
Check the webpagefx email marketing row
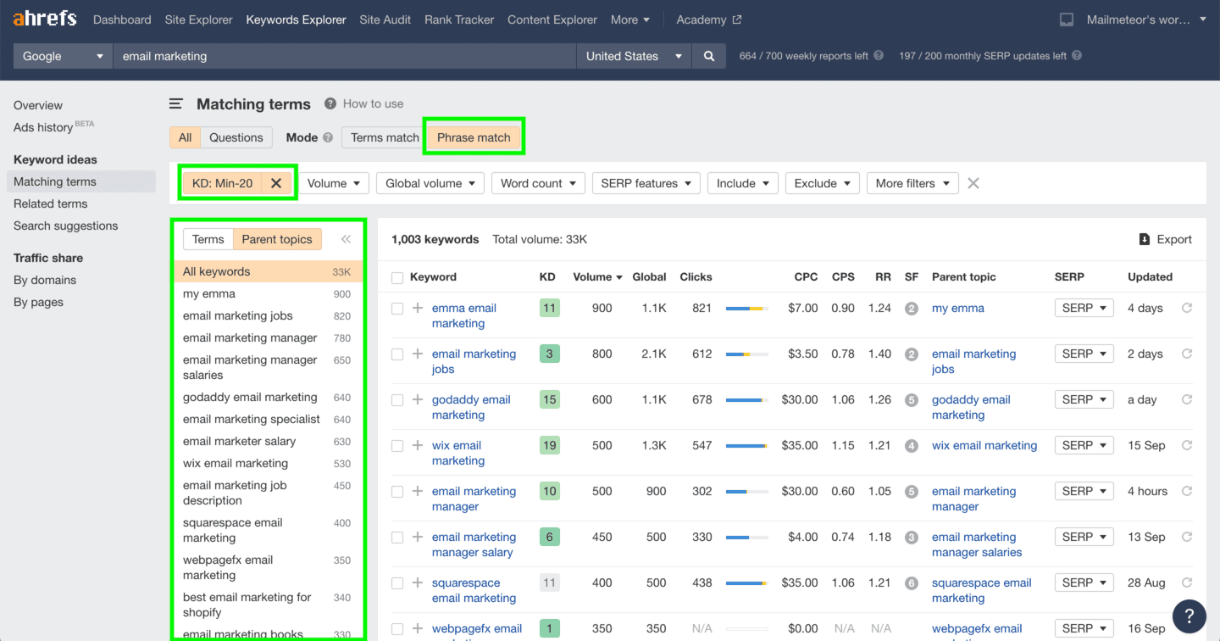(397, 629)
